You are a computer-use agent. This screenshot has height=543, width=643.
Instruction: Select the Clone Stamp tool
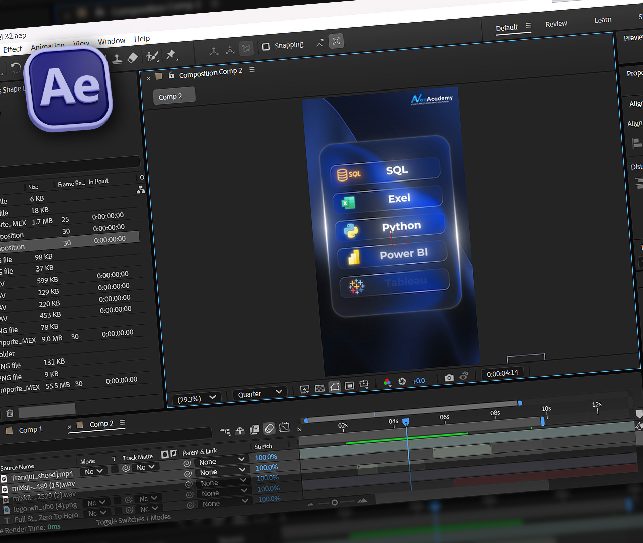(x=117, y=59)
